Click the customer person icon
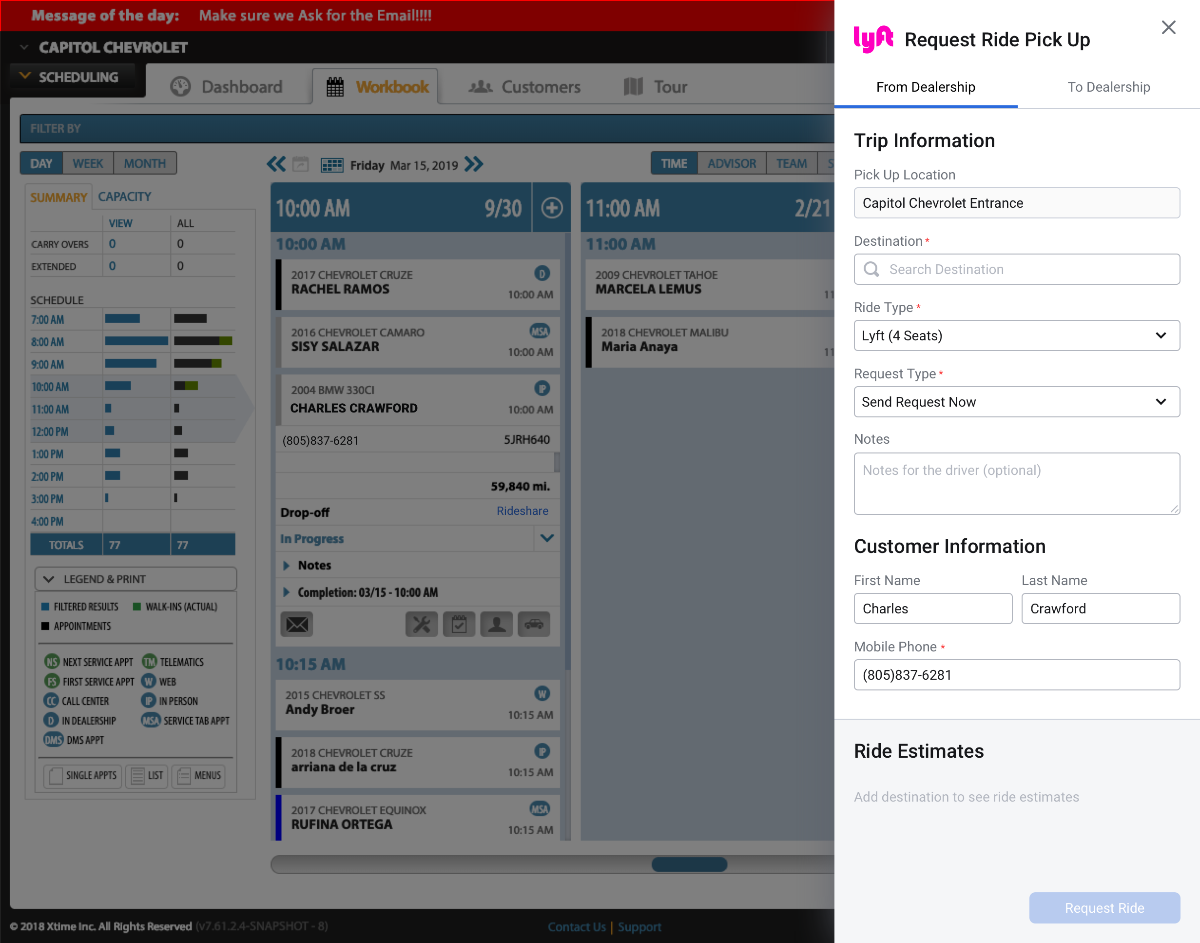 [x=496, y=624]
